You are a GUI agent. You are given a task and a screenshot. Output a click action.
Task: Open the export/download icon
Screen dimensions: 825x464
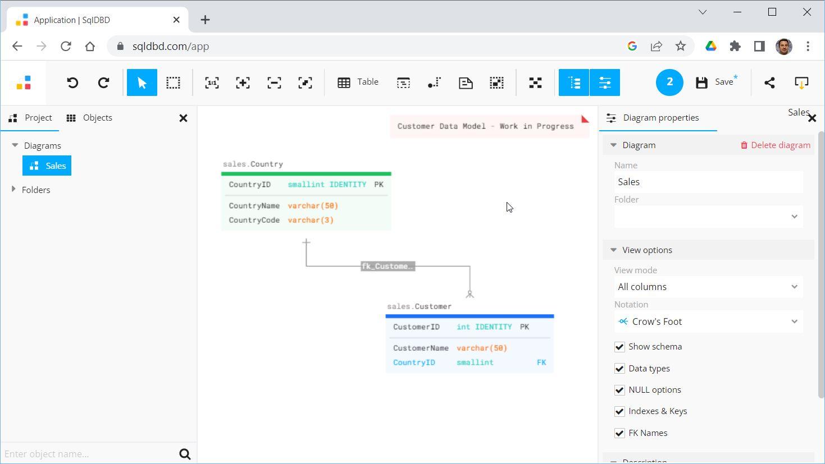pyautogui.click(x=801, y=83)
